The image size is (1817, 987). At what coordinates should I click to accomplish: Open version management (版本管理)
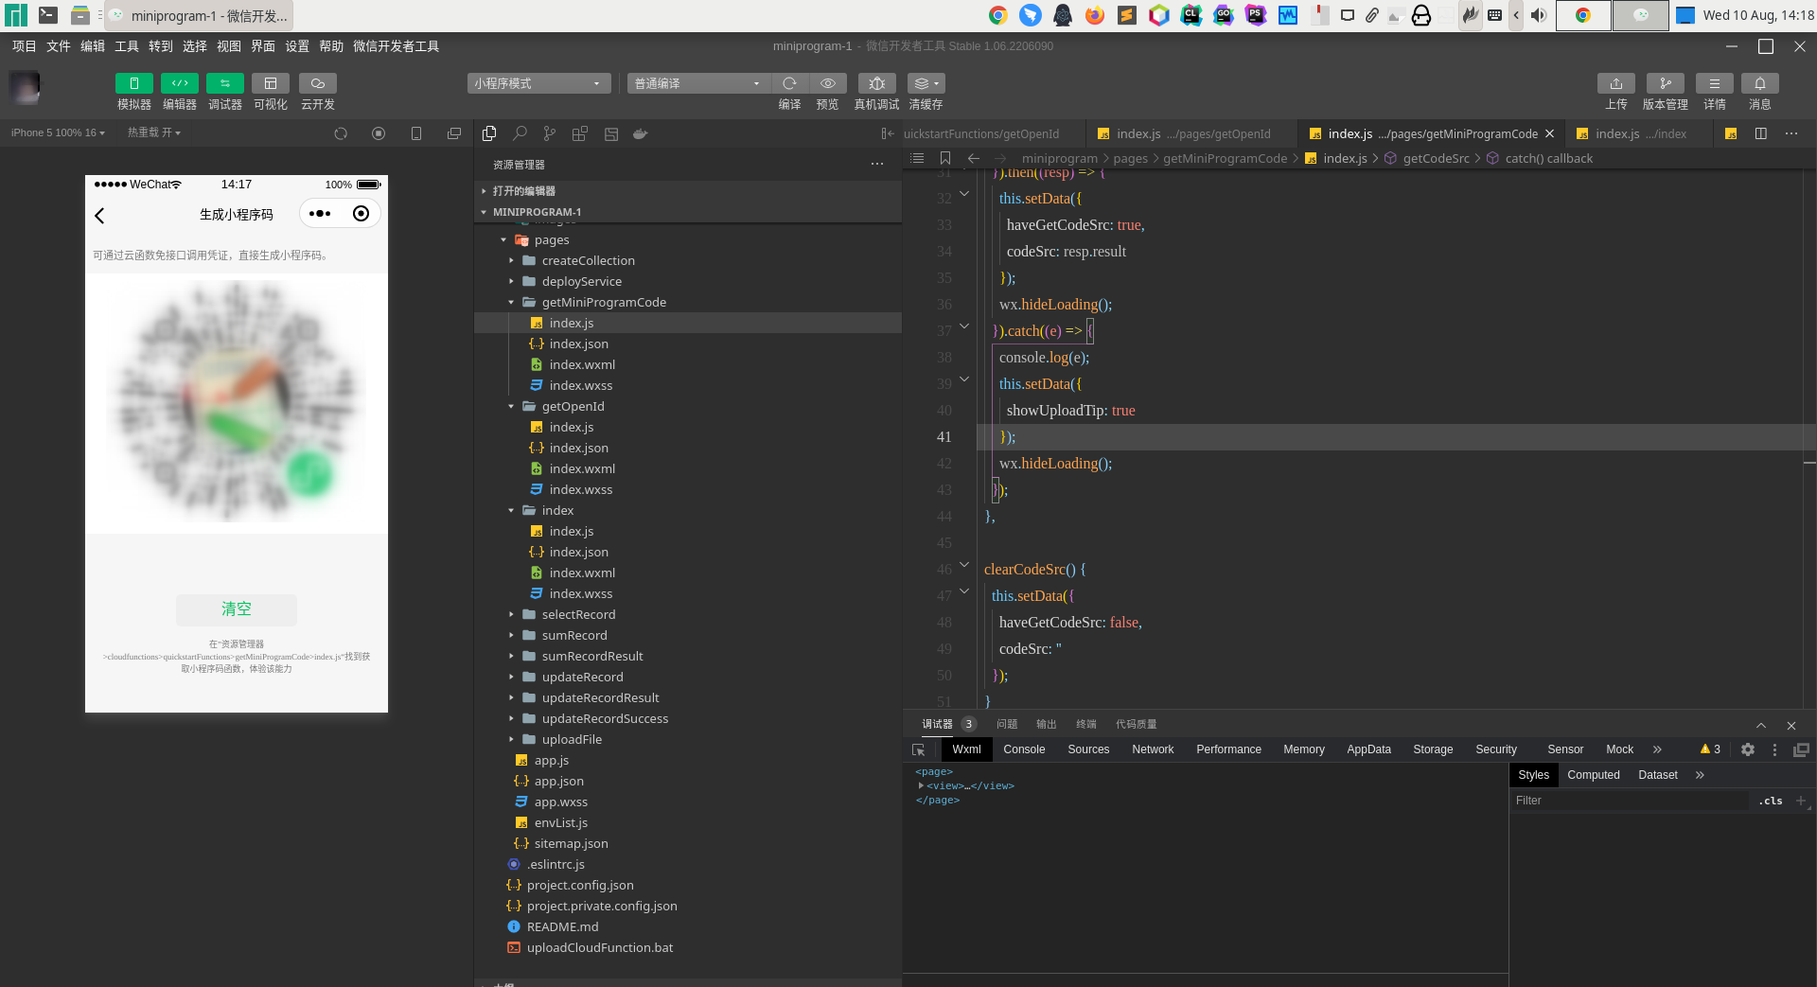pos(1666,83)
